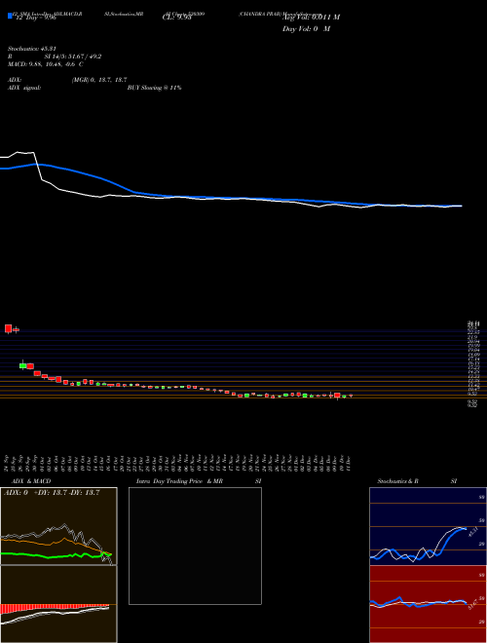
Task: Click the empty intraday trading price chart box
Action: [x=195, y=546]
